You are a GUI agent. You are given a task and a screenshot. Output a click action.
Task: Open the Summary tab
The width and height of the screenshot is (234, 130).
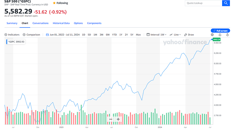[12, 23]
